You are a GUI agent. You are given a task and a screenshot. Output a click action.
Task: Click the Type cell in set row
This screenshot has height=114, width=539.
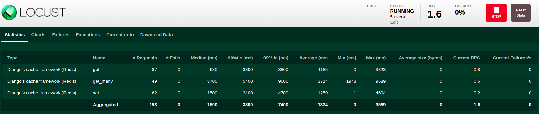(42, 93)
